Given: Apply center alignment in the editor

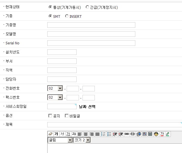Looking at the screenshot, I should (86, 134).
